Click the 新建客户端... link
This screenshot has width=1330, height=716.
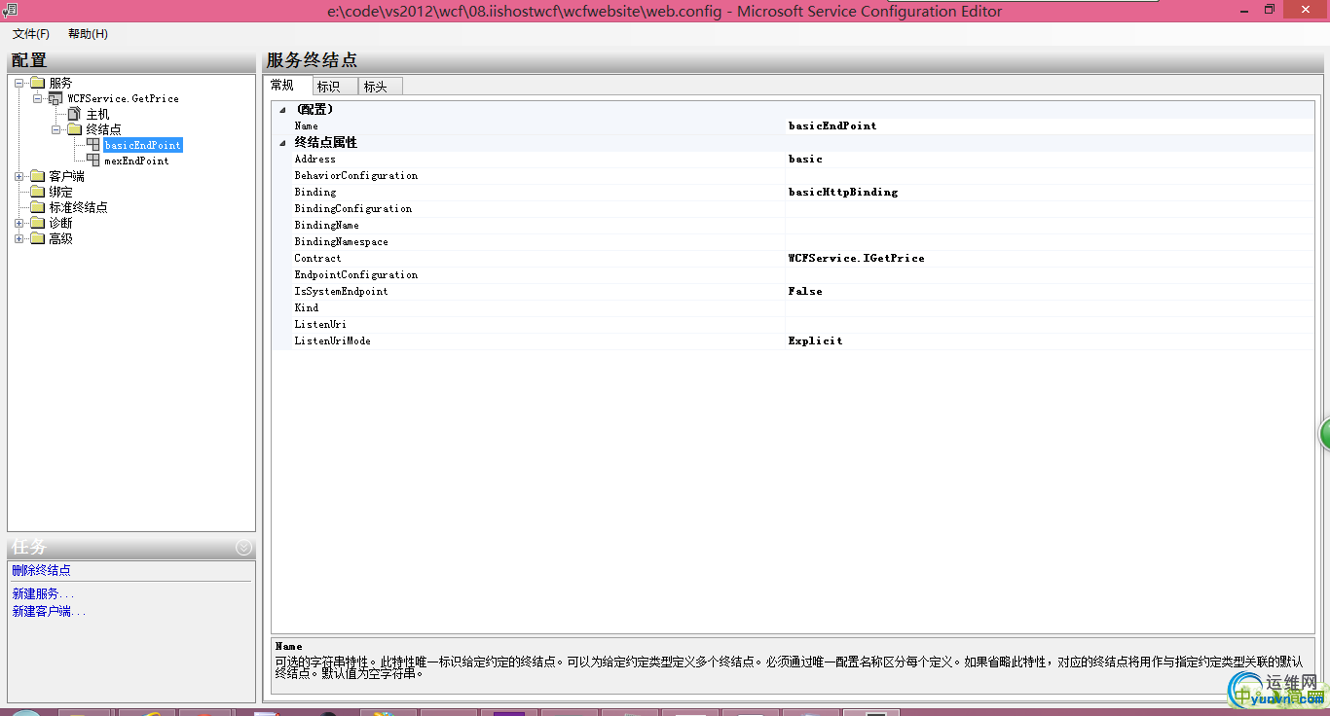(49, 611)
